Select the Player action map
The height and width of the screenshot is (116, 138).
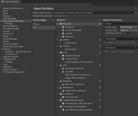(x=44, y=24)
